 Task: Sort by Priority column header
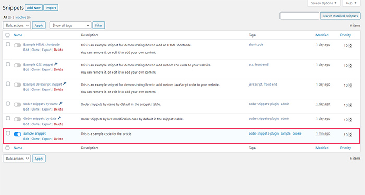345,35
